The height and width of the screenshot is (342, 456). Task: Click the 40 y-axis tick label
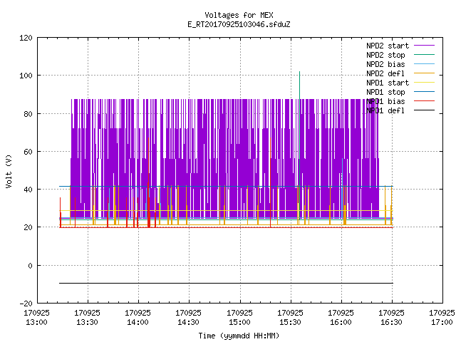[28, 190]
